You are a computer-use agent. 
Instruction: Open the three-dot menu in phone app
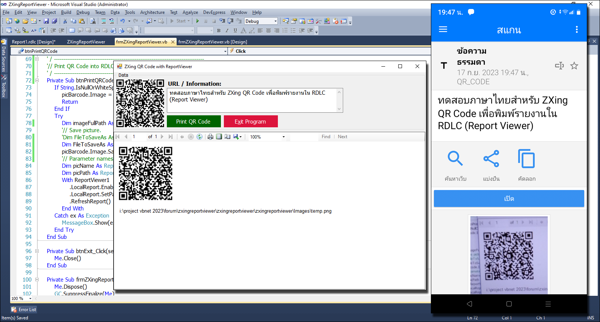[x=577, y=29]
